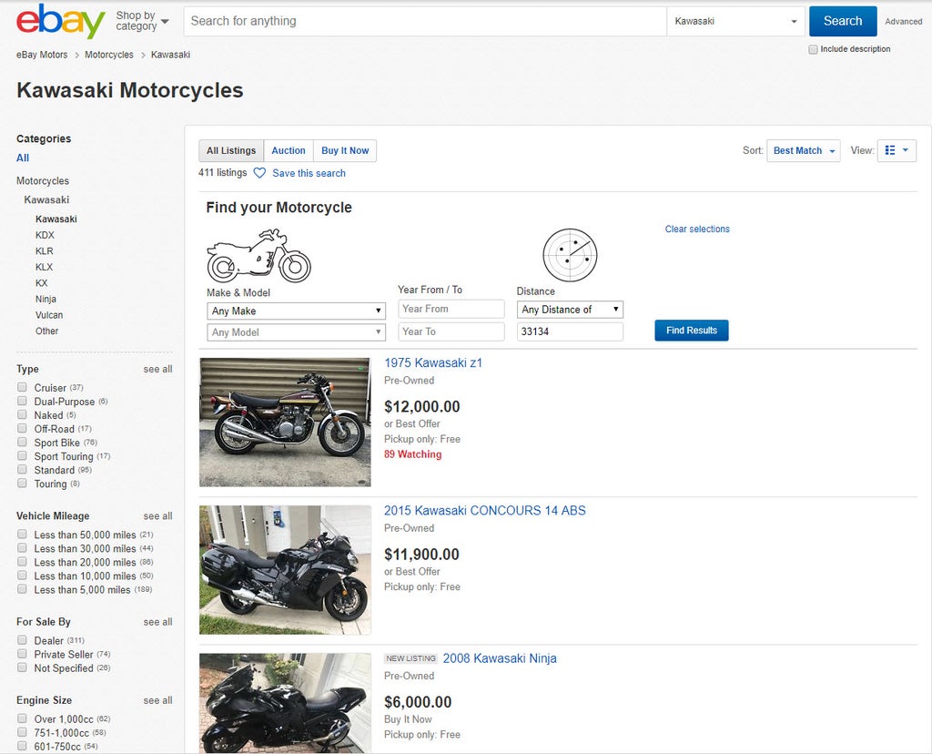Screen dimensions: 932x754
Task: Open the Best Match sort dropdown
Action: click(x=803, y=151)
